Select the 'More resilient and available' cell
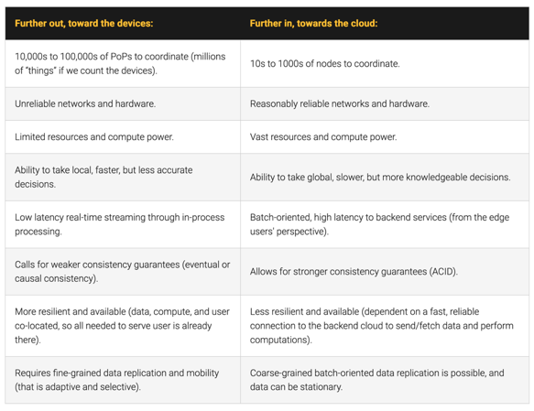This screenshot has width=534, height=411. [123, 326]
